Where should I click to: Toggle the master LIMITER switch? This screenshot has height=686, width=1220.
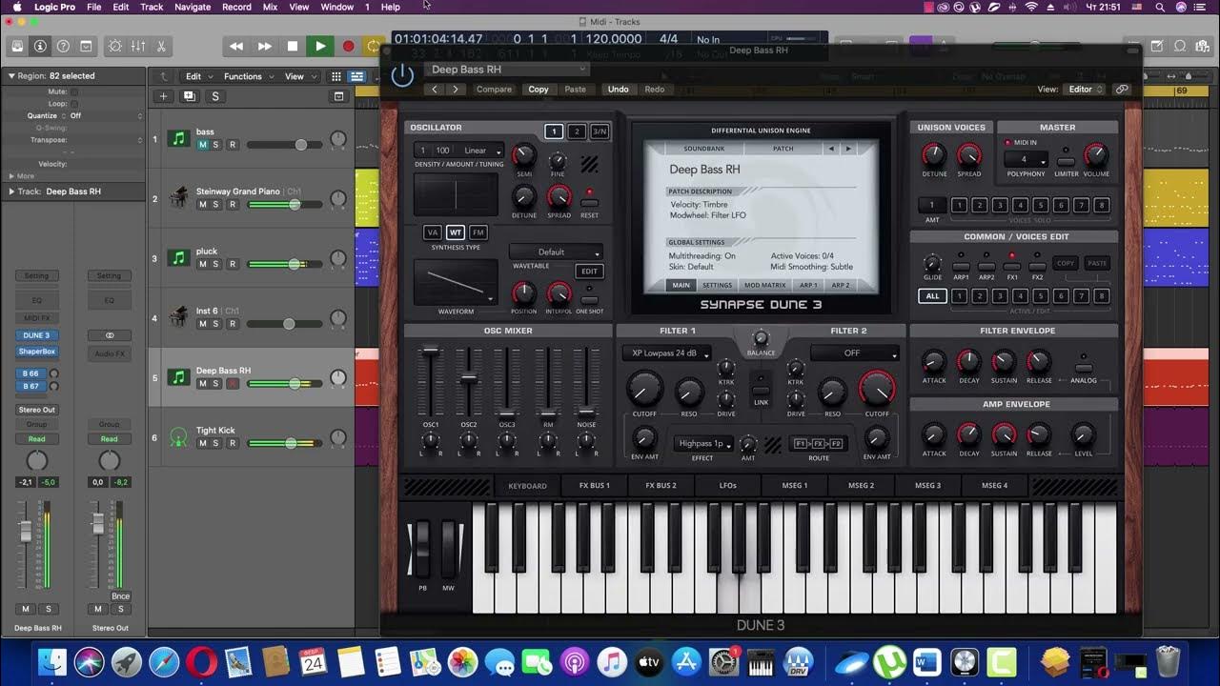(x=1066, y=160)
